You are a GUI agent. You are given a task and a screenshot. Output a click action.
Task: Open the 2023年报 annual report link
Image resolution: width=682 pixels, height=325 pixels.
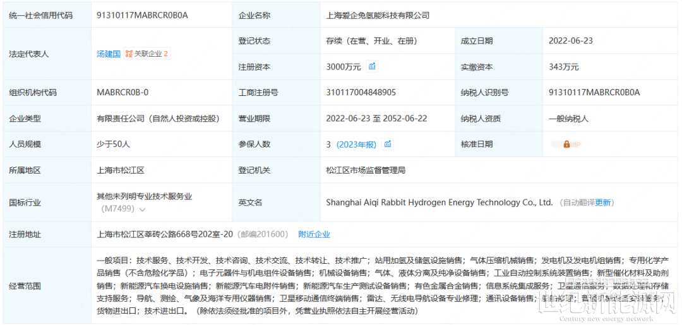pyautogui.click(x=356, y=145)
